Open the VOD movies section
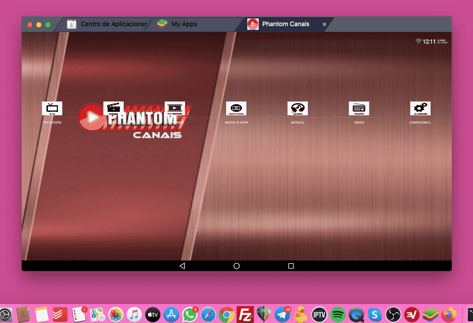473x323 pixels. pyautogui.click(x=113, y=108)
